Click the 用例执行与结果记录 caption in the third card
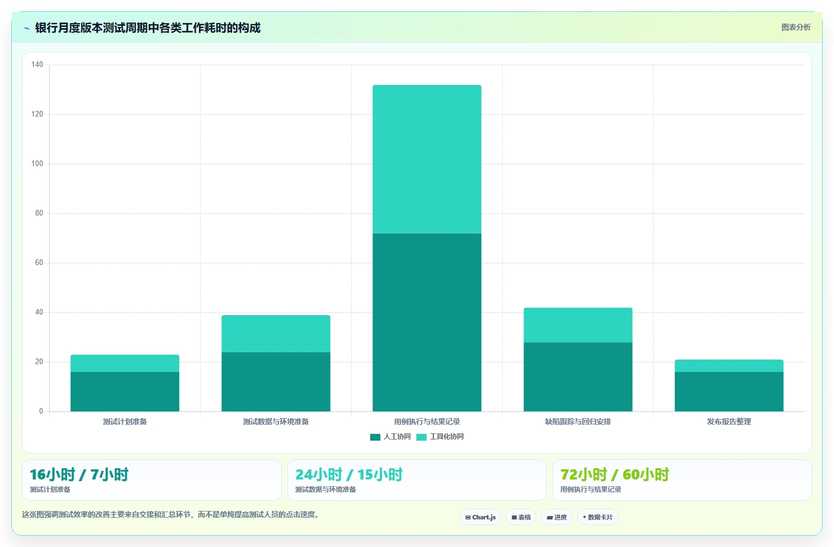Screen dimensions: 834x547 coord(591,490)
